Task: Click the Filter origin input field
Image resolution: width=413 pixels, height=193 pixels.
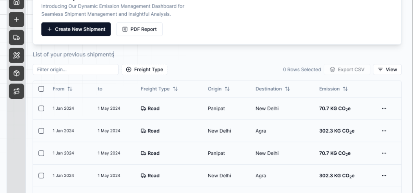Action: (75, 69)
